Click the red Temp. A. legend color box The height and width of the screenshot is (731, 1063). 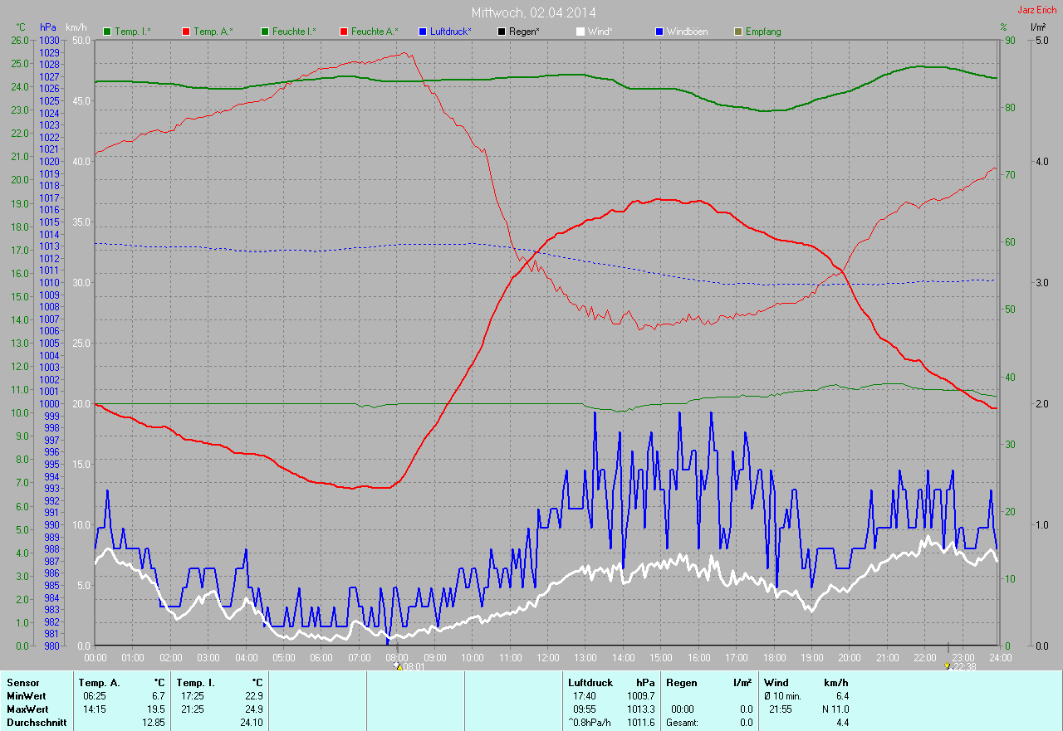coord(185,32)
